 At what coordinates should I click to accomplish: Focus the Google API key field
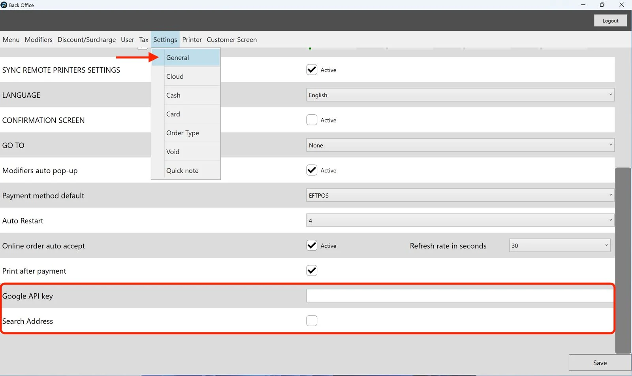[460, 296]
